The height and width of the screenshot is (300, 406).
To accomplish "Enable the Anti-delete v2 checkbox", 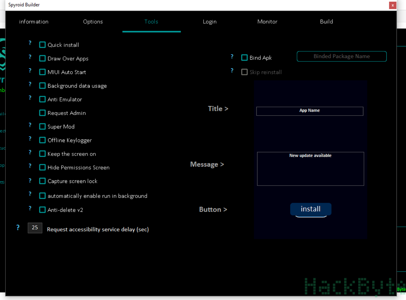I will (42, 210).
